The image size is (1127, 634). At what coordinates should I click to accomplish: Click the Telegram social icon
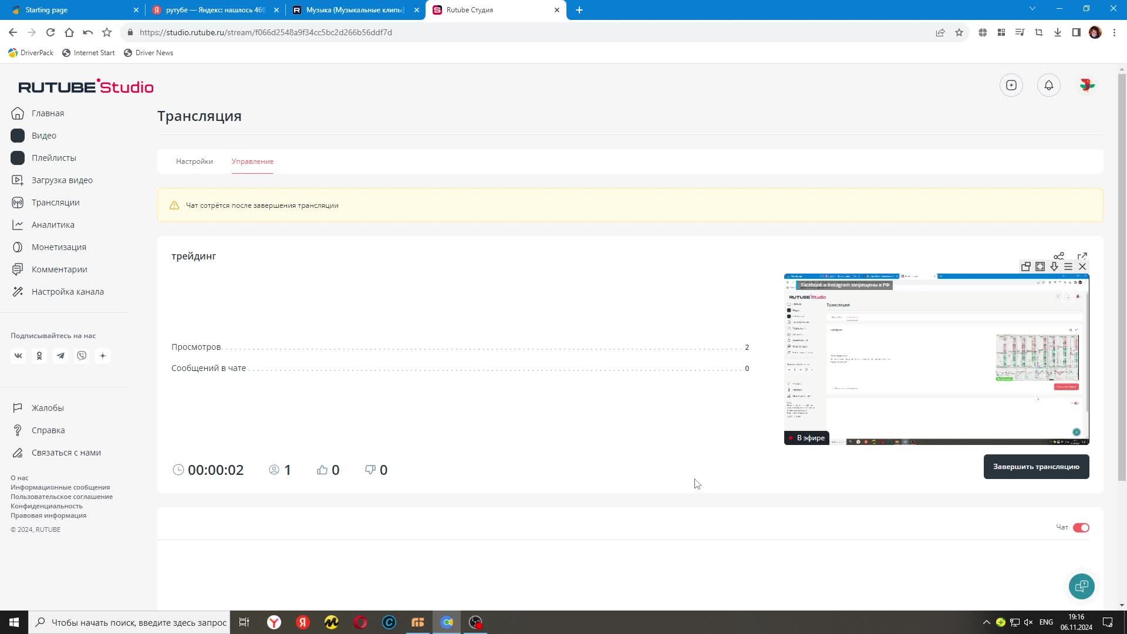(60, 356)
